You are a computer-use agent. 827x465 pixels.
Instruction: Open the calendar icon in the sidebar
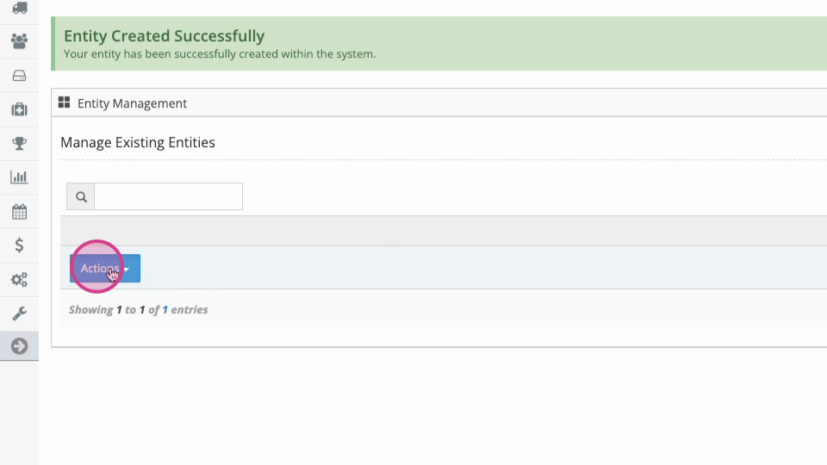pyautogui.click(x=20, y=212)
